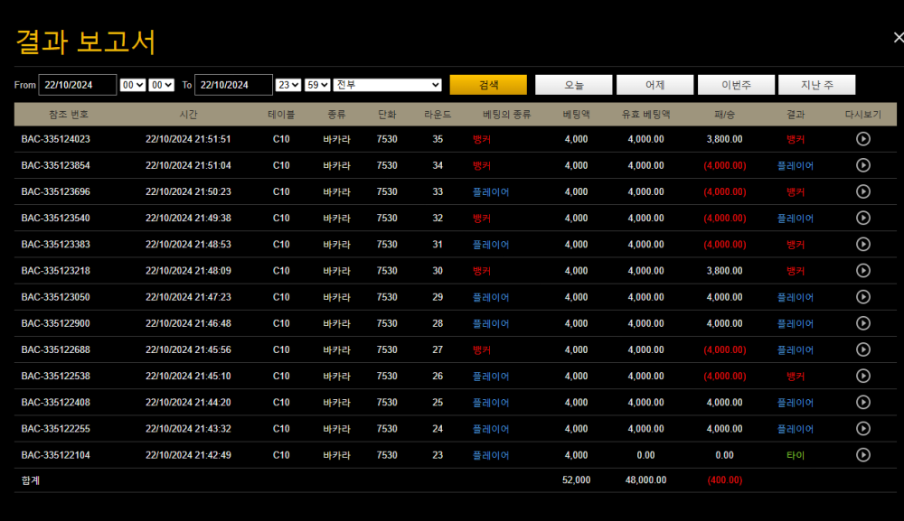Open the From minute dropdown
Image resolution: width=904 pixels, height=521 pixels.
click(161, 85)
